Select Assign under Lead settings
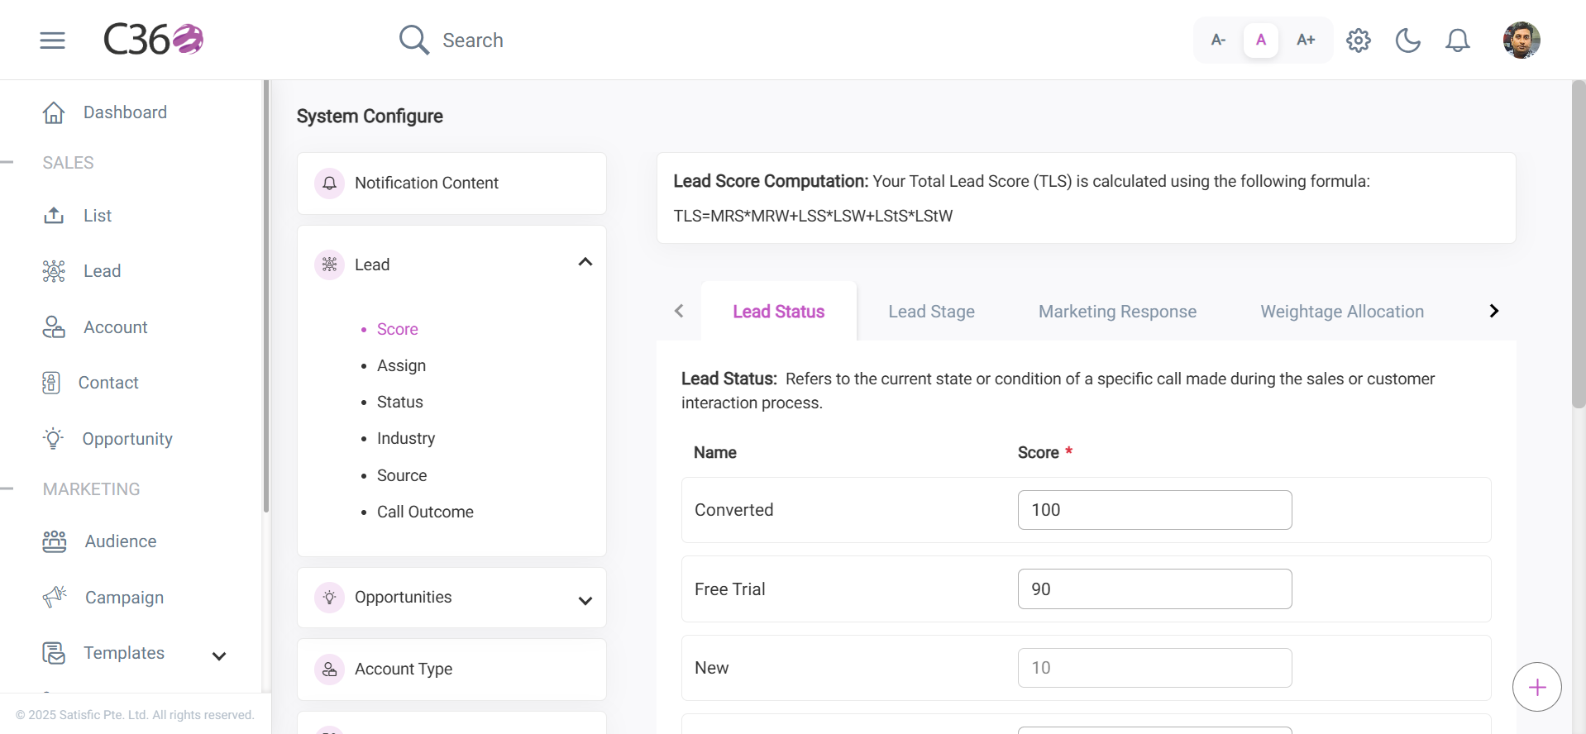This screenshot has width=1586, height=734. point(401,365)
